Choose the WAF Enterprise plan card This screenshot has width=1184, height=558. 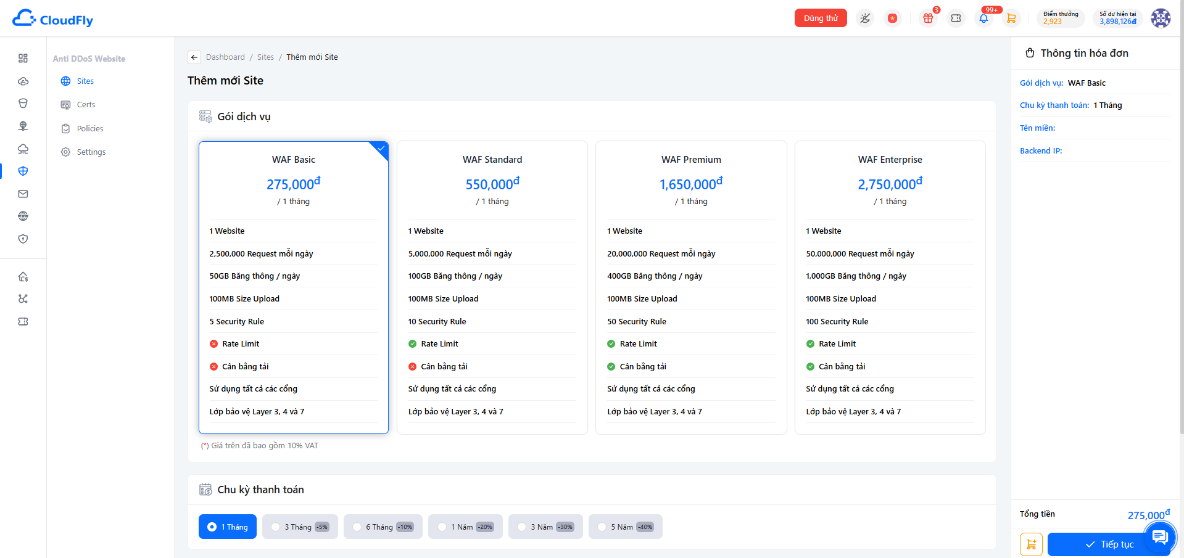point(890,287)
